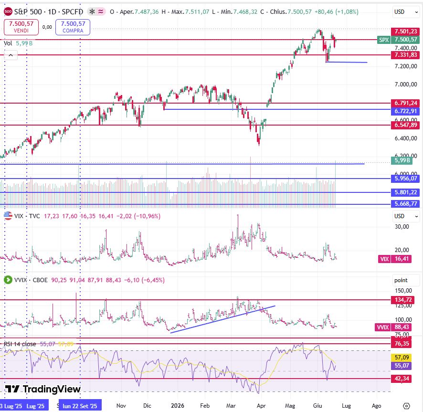Image resolution: width=423 pixels, height=412 pixels.
Task: Click the 6.791,24 red level label
Action: (405, 103)
